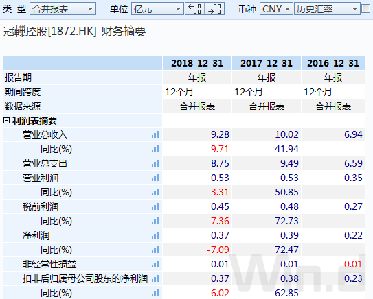Select the 2017-12-31 column header
Image resolution: width=373 pixels, height=299 pixels.
[x=267, y=63]
